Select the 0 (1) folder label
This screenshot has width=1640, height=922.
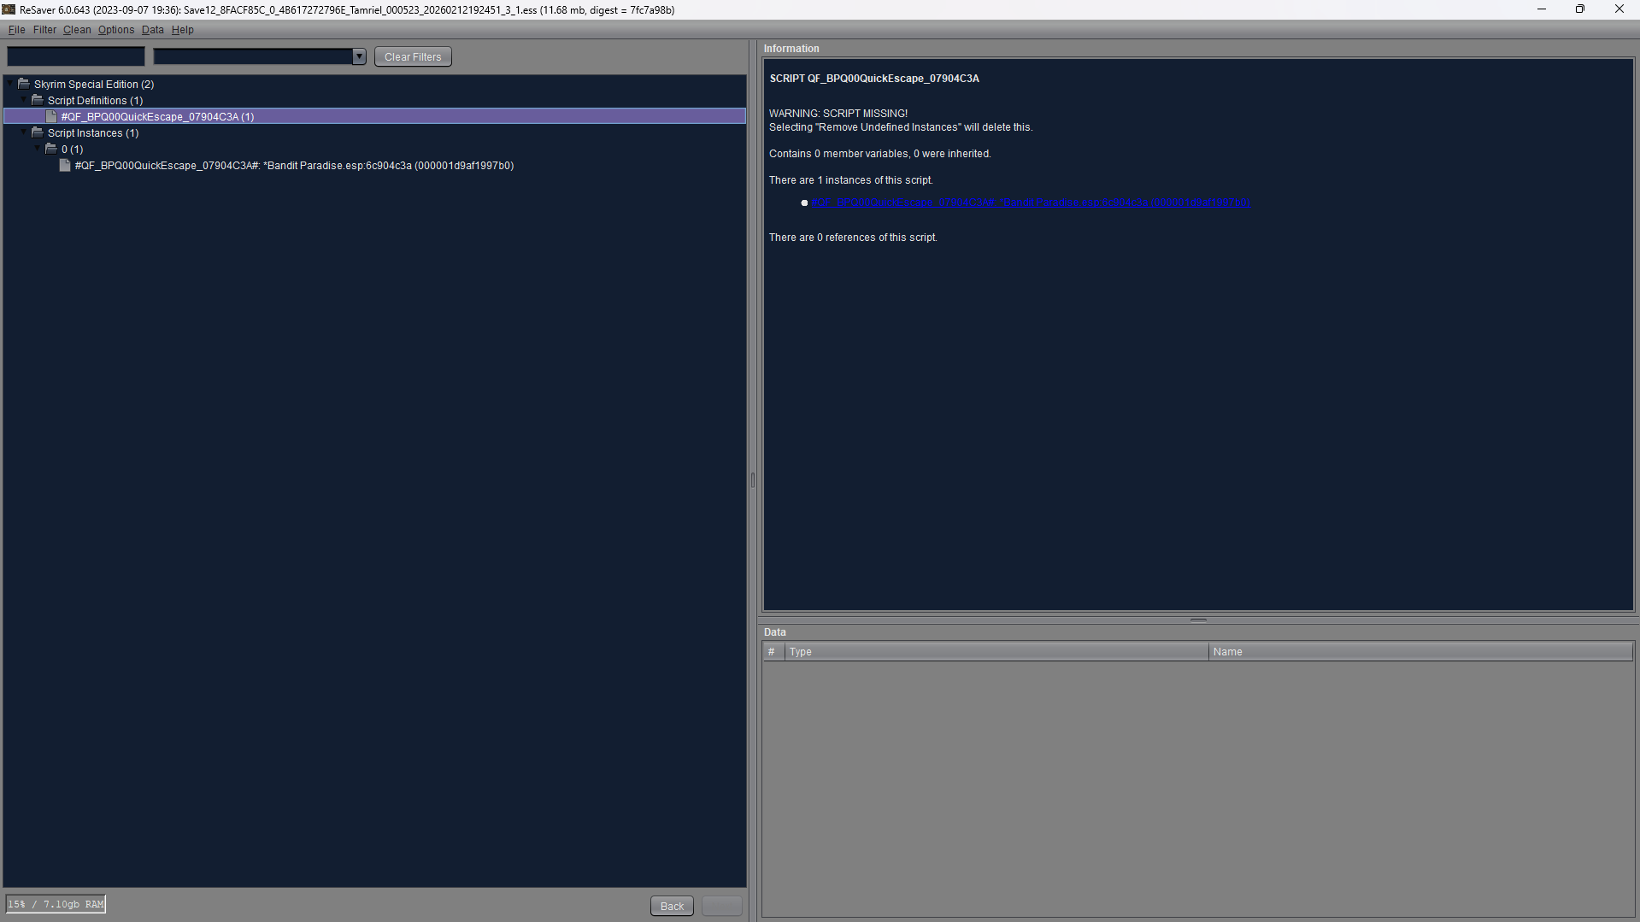pos(72,150)
